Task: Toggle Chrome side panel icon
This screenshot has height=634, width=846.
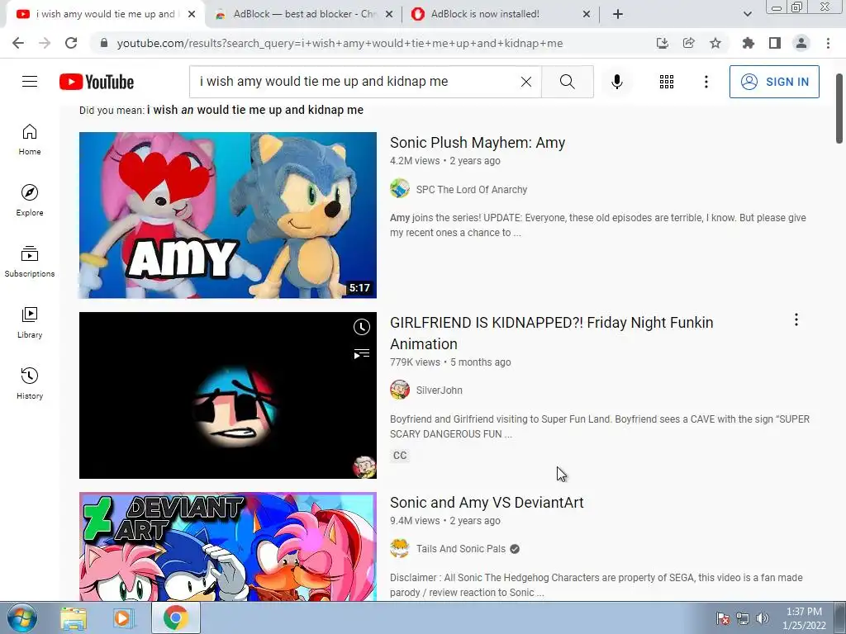Action: point(774,43)
